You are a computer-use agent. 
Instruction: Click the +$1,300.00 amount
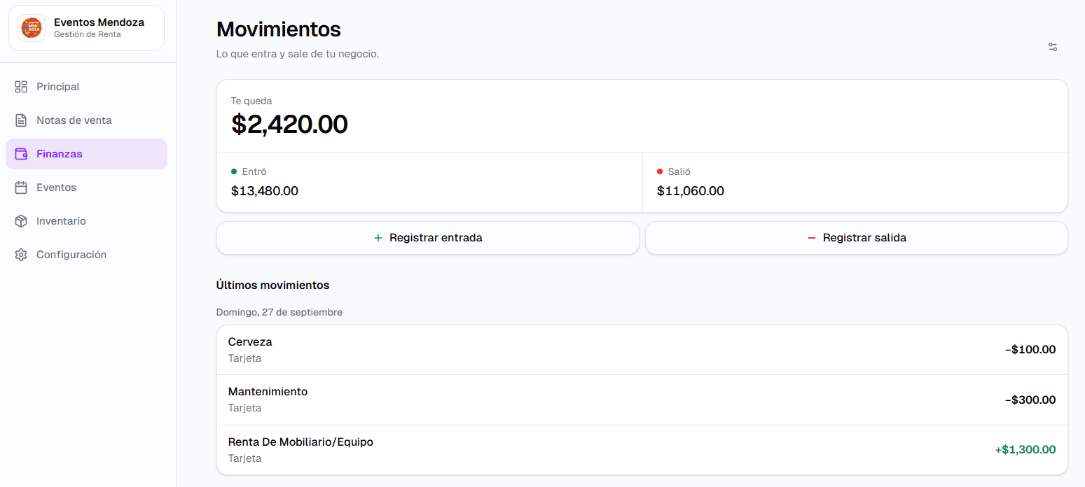point(1025,450)
